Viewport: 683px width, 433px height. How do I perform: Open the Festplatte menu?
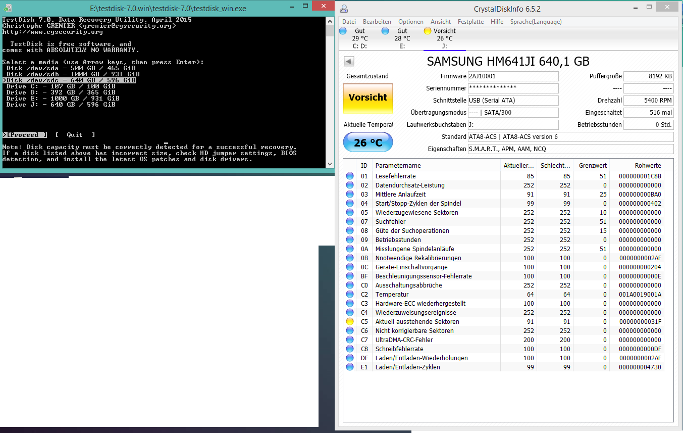click(x=470, y=22)
